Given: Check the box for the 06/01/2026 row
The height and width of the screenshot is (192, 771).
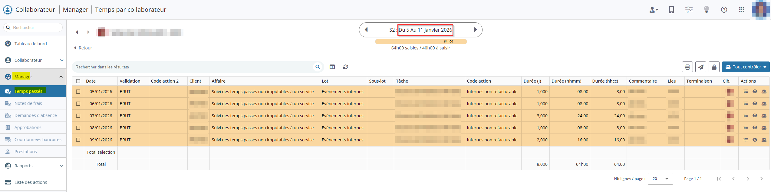Looking at the screenshot, I should pyautogui.click(x=78, y=104).
